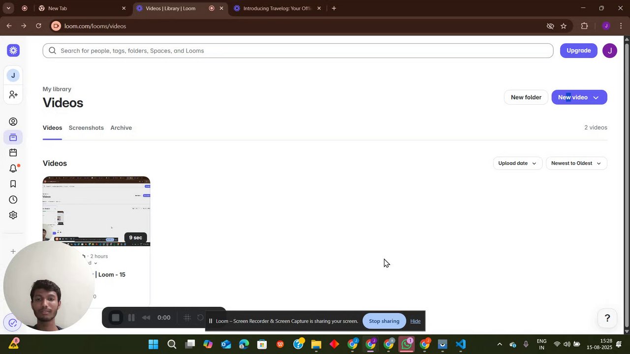Switch to the Archive tab
This screenshot has width=630, height=354.
(x=121, y=128)
